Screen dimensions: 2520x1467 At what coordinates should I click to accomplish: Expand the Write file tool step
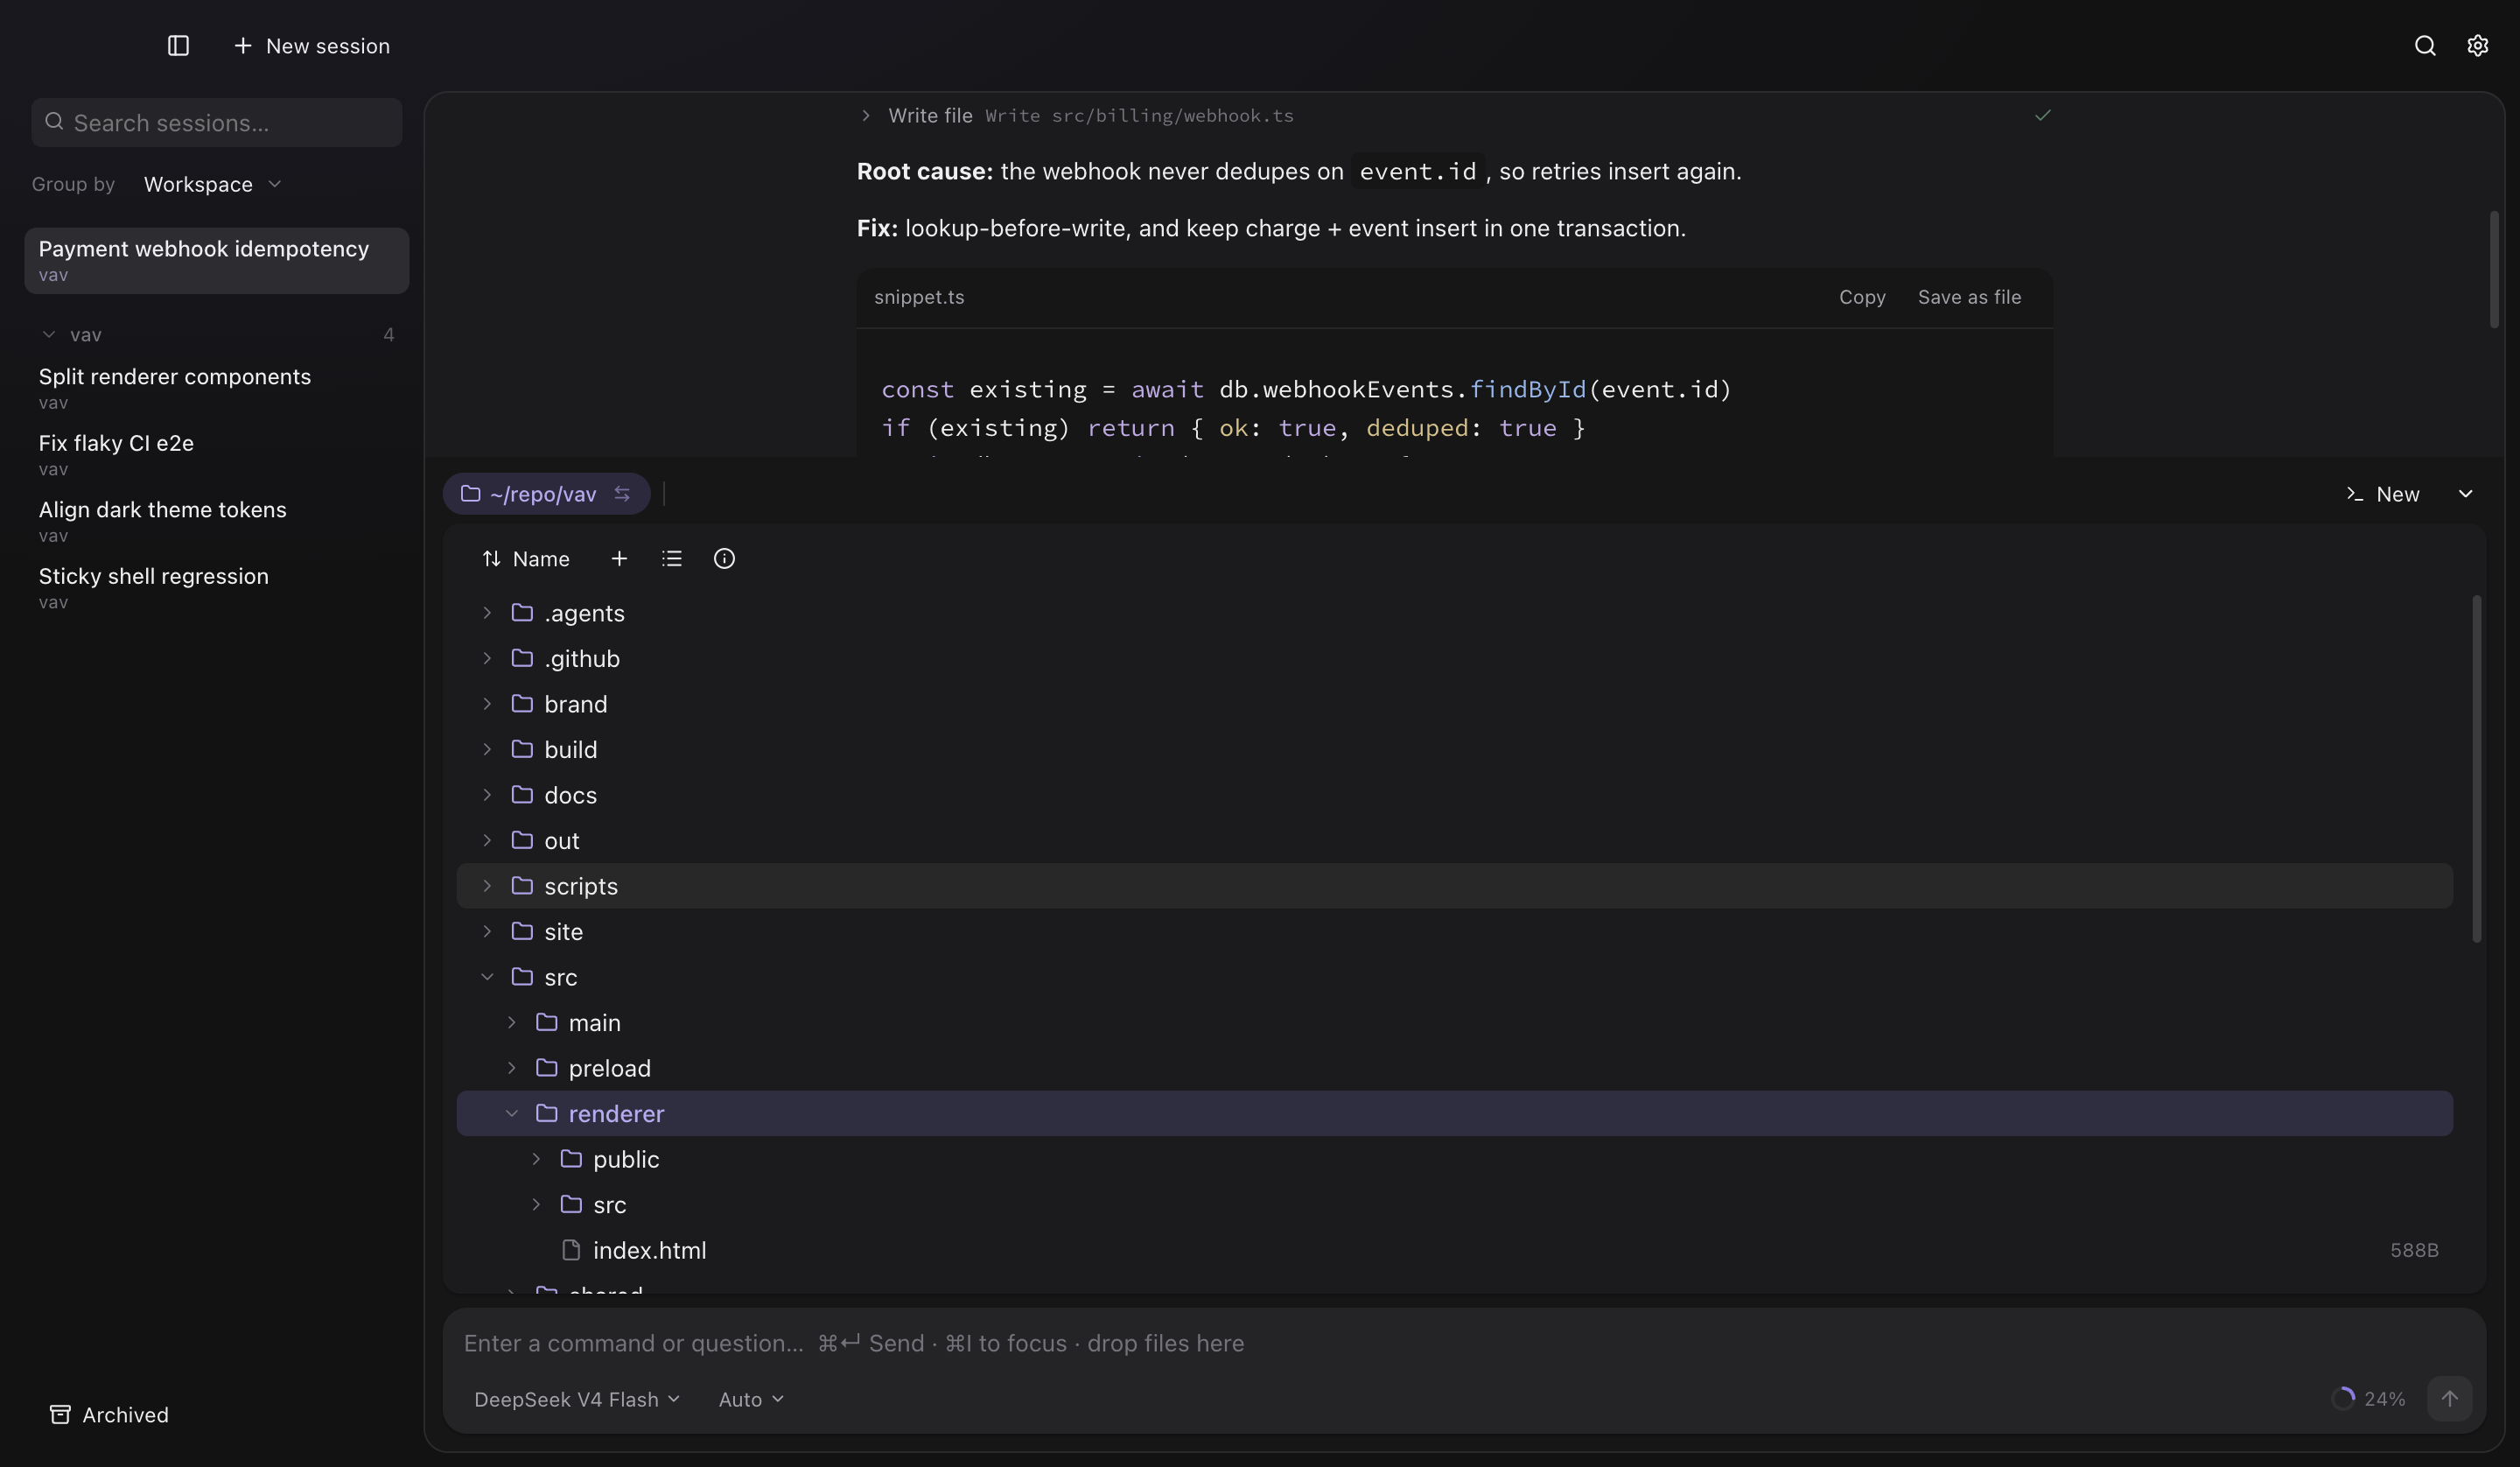[866, 116]
